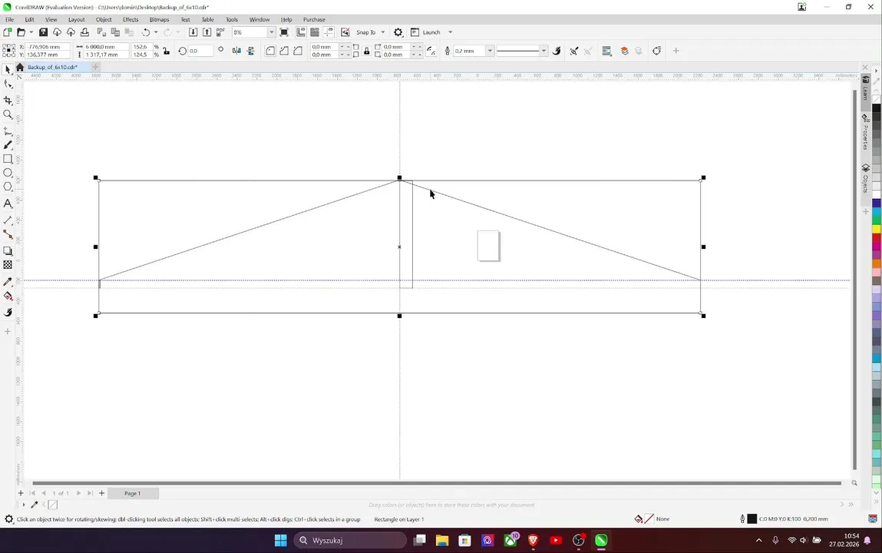Select the Parallel Dimension tool
Viewport: 882px width, 553px height.
(x=8, y=220)
